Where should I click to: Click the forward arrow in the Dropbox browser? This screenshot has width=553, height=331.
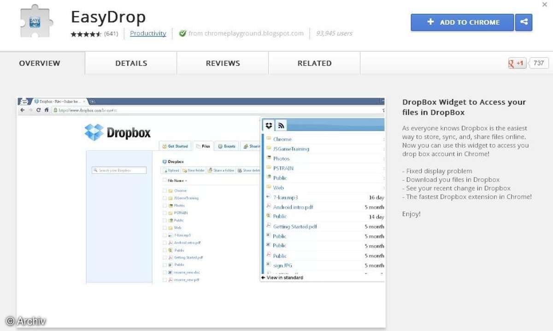pyautogui.click(x=30, y=110)
